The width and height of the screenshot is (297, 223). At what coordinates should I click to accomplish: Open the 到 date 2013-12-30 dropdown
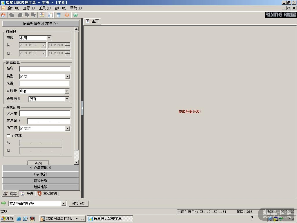44,53
